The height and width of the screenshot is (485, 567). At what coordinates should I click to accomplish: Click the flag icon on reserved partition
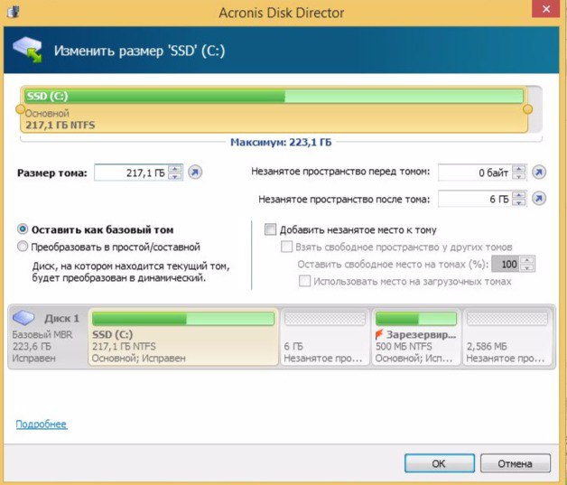(x=379, y=334)
